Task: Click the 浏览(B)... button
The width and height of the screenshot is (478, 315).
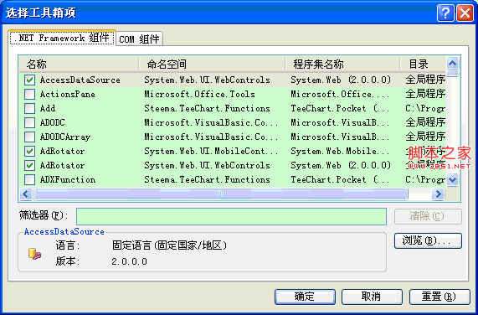Action: [428, 241]
